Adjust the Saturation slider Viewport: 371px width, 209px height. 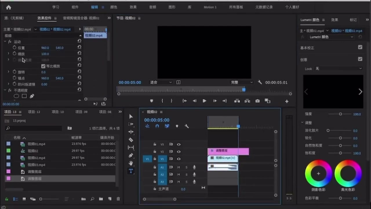[x=341, y=153]
